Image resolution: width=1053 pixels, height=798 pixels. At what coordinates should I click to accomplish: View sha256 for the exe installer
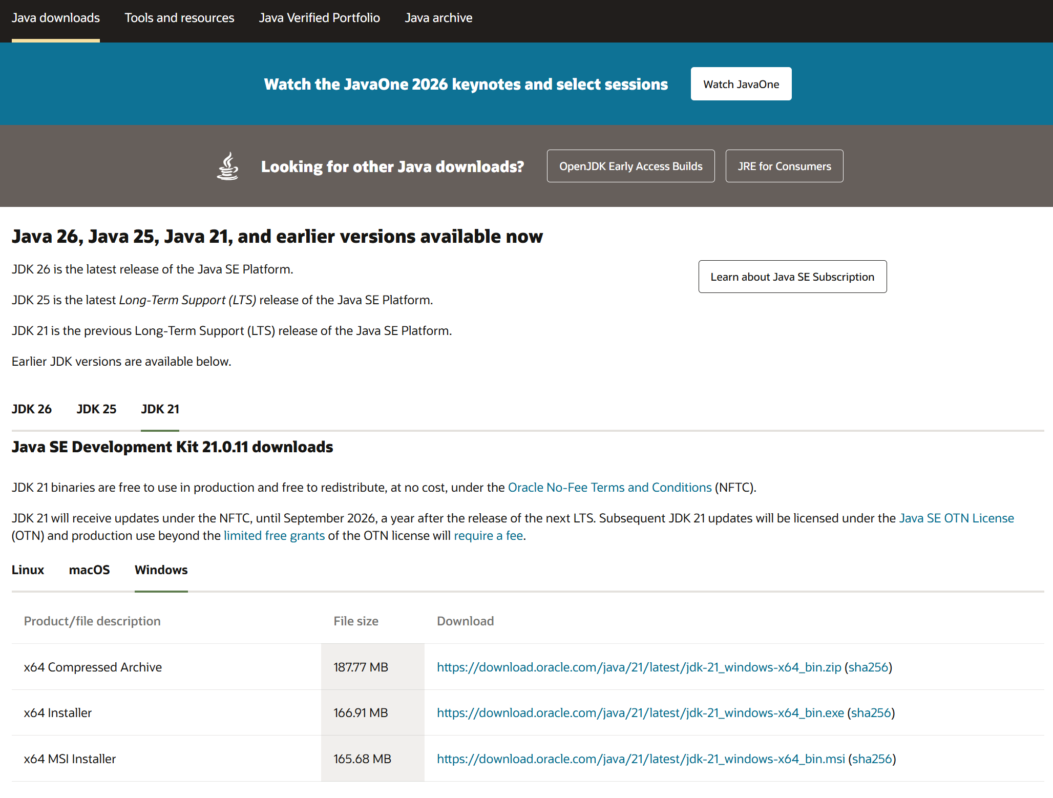pos(871,713)
